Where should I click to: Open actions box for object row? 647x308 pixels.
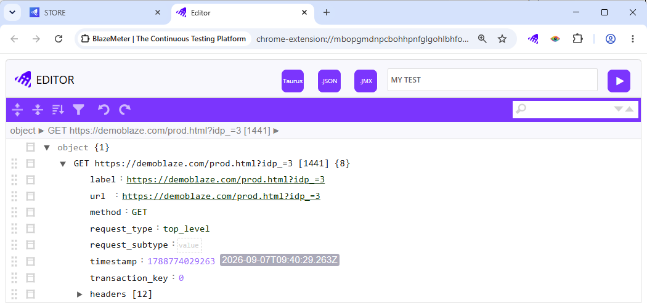pos(30,147)
